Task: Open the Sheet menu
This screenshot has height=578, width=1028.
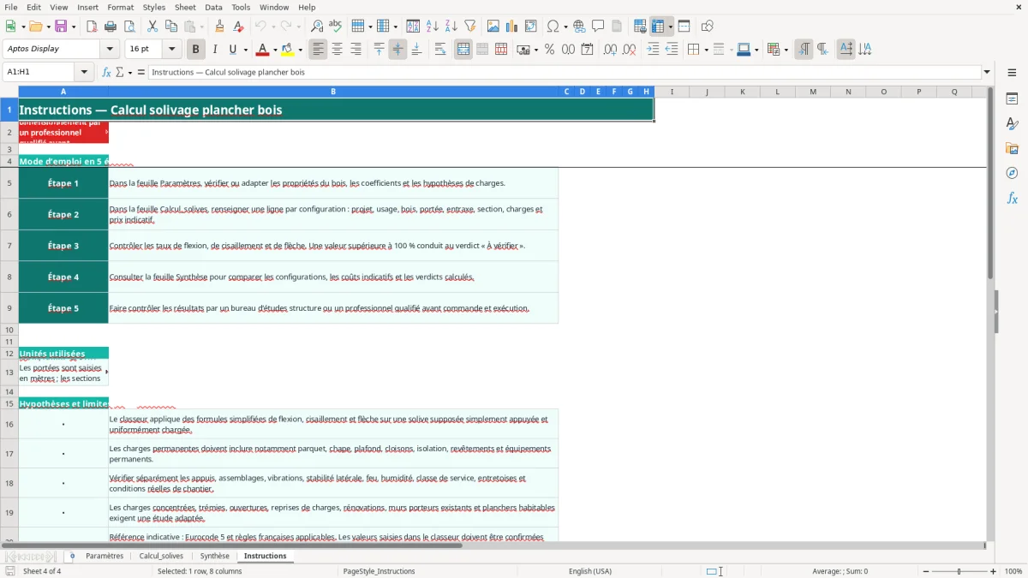Action: coord(185,7)
